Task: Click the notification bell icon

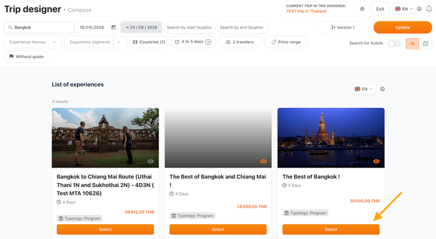Action: [x=429, y=9]
